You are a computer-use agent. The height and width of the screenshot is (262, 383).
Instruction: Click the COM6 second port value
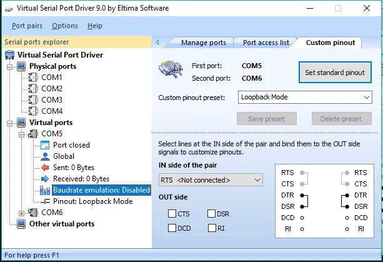(x=252, y=78)
